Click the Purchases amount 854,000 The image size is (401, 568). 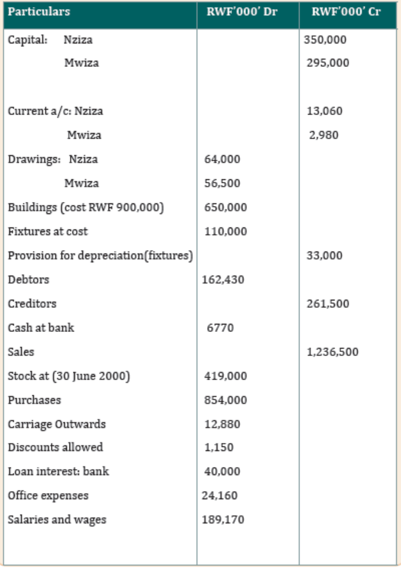click(x=226, y=400)
